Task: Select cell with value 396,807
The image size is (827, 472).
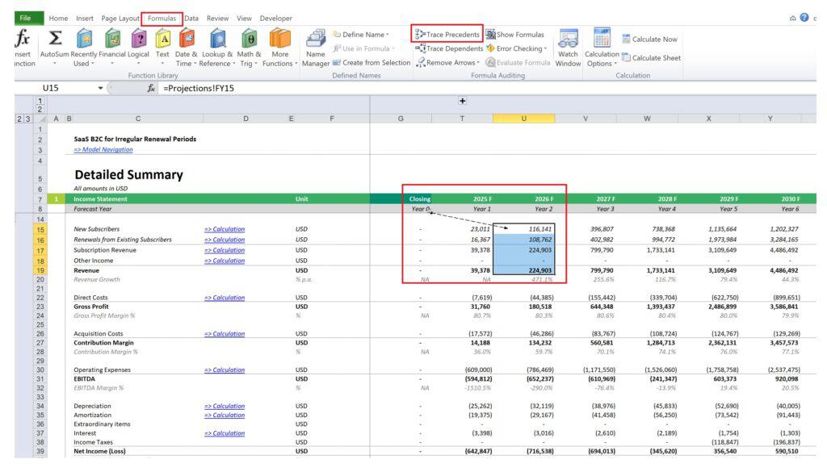Action: tap(602, 229)
